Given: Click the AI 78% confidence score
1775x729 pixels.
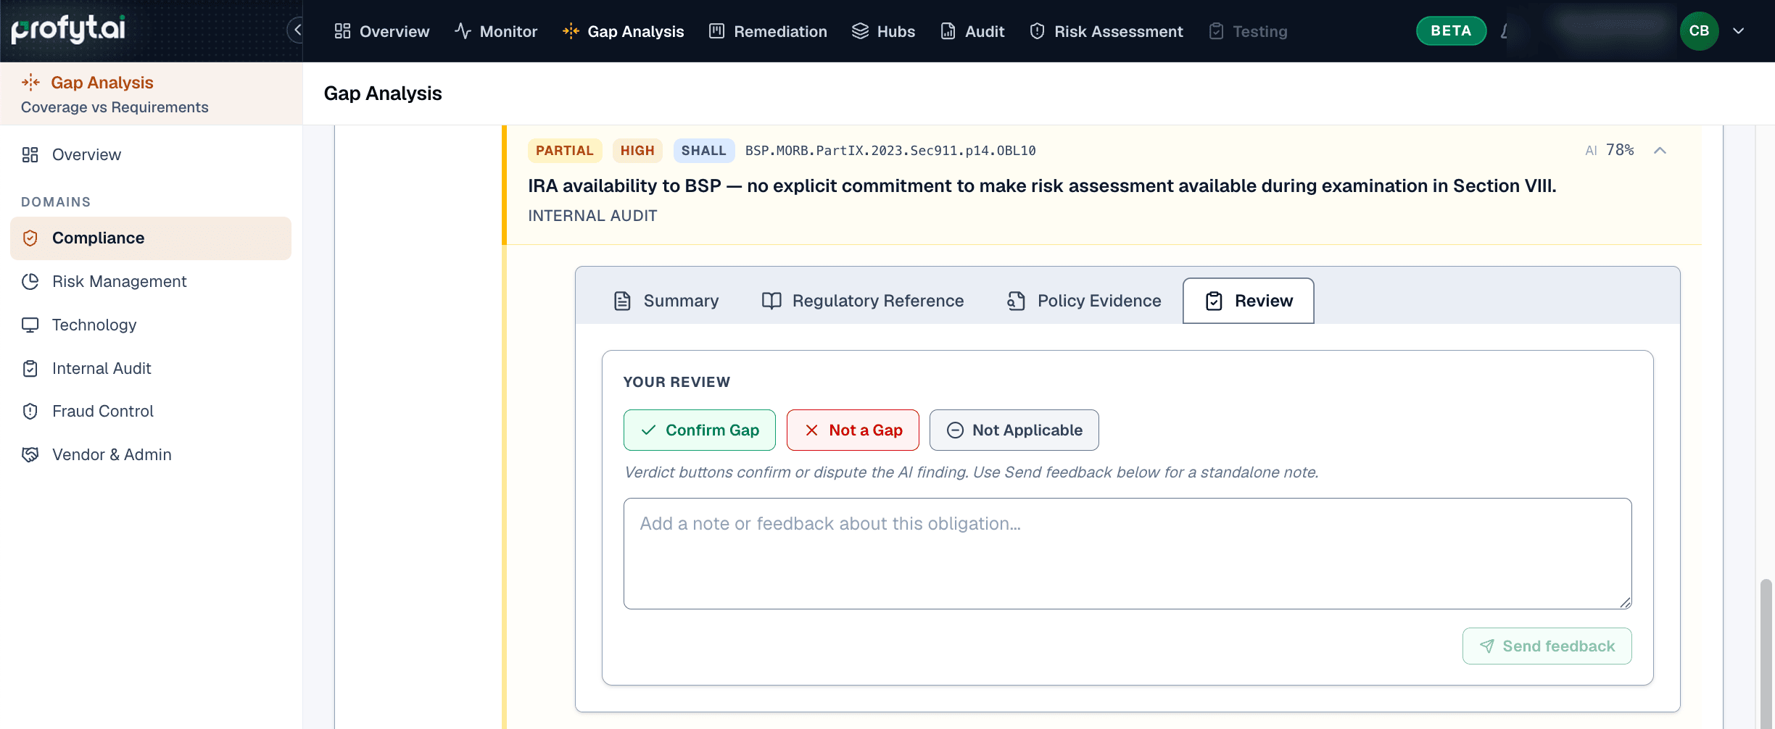Looking at the screenshot, I should pyautogui.click(x=1610, y=150).
